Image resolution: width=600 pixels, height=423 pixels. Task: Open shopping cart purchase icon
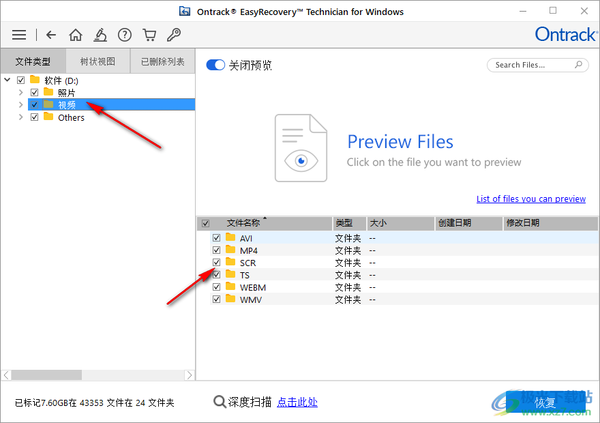coord(149,35)
